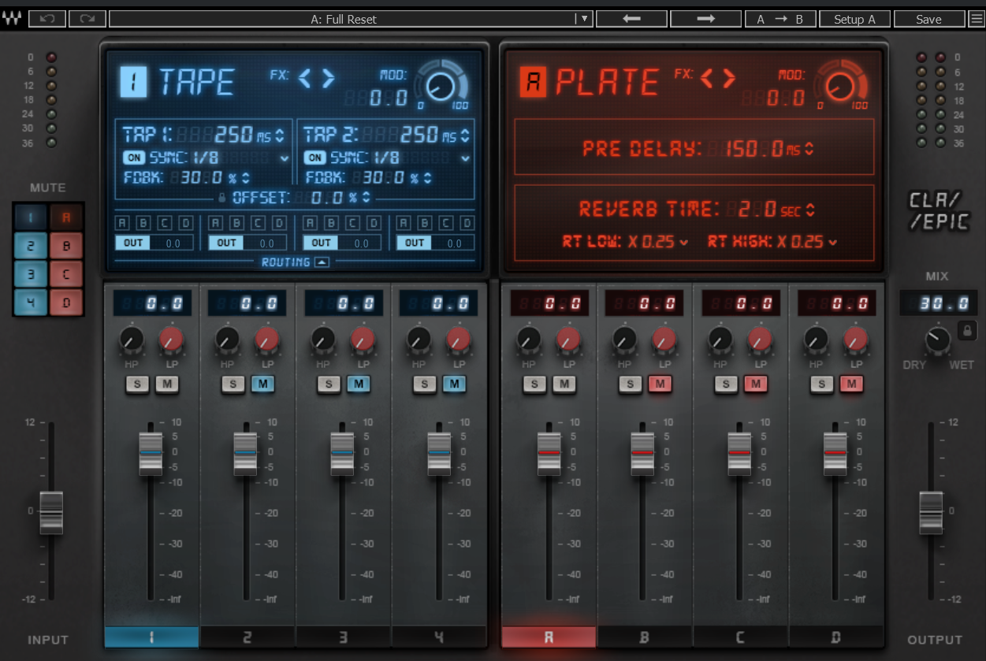Select delay channel tab 1 at the bottom
Viewport: 986px width, 661px height.
[151, 637]
